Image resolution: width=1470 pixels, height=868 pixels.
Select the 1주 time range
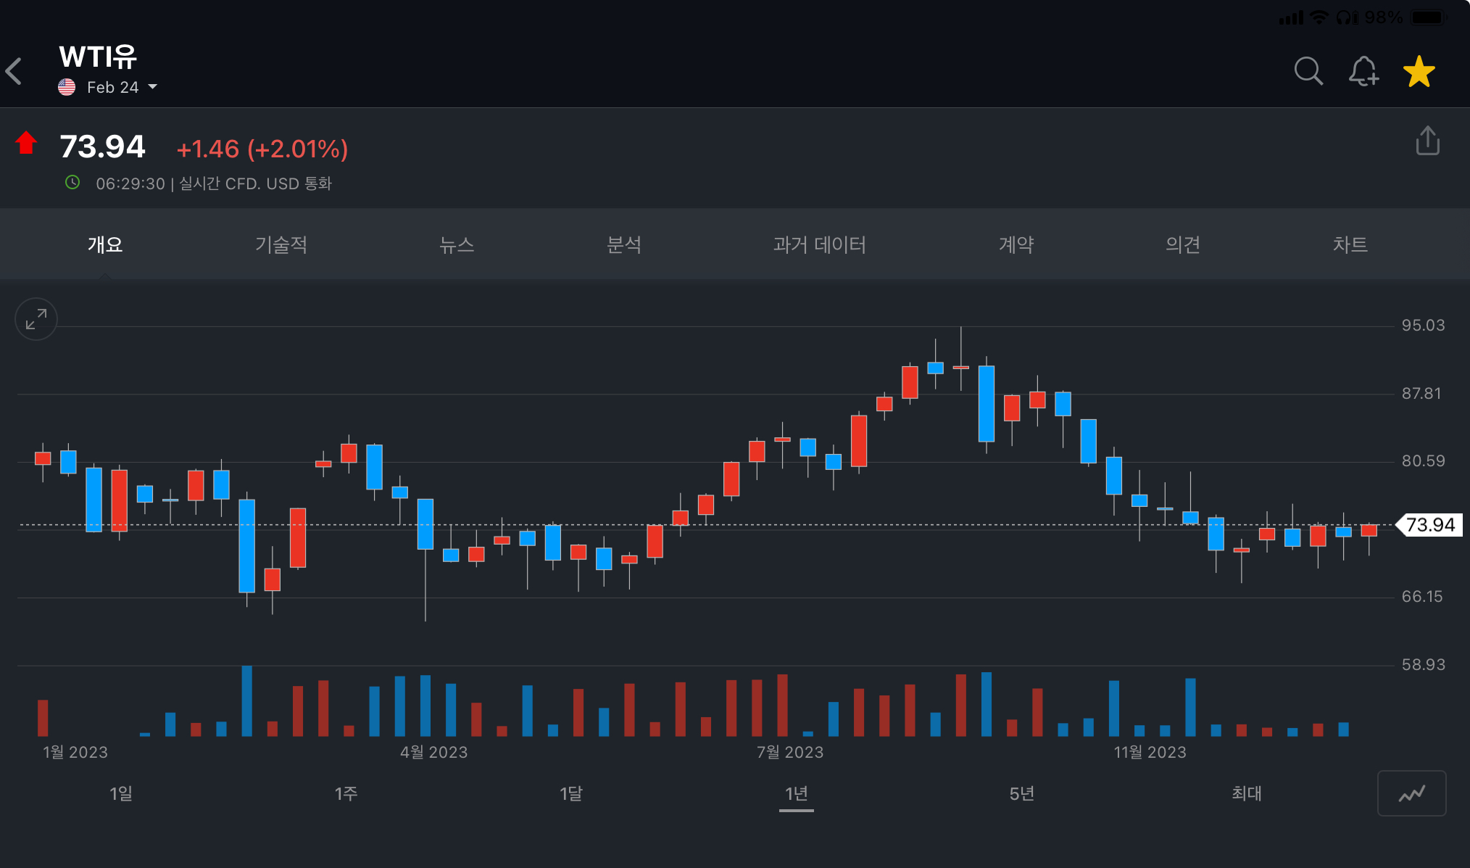tap(346, 793)
